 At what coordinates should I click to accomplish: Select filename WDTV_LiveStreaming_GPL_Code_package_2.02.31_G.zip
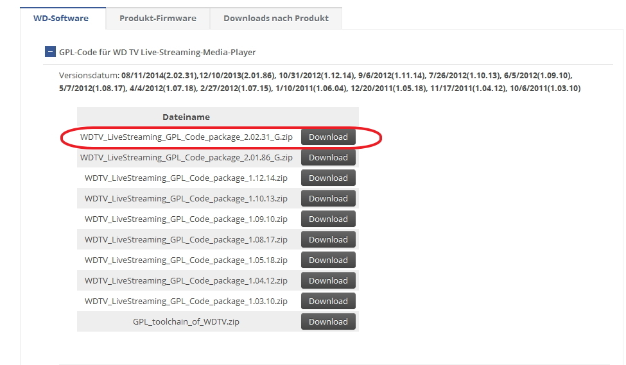[186, 137]
